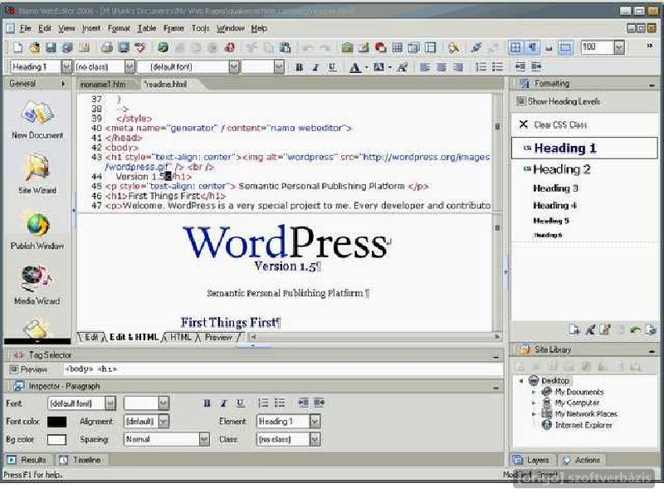Select My Computer in Site Library tree
Screen dimensions: 664x498
(577, 403)
